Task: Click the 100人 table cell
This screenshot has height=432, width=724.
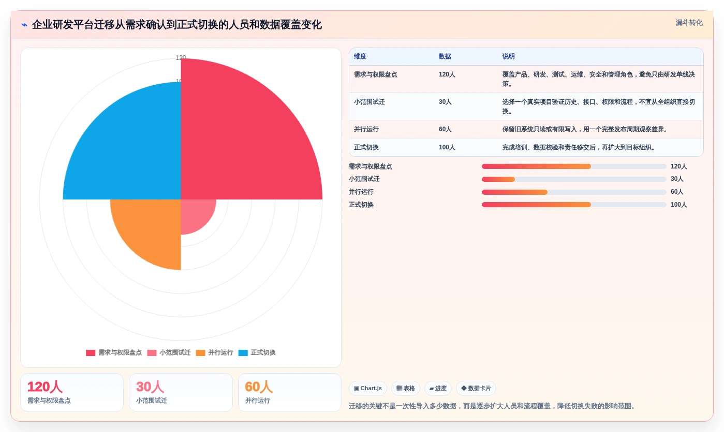Action: 447,147
